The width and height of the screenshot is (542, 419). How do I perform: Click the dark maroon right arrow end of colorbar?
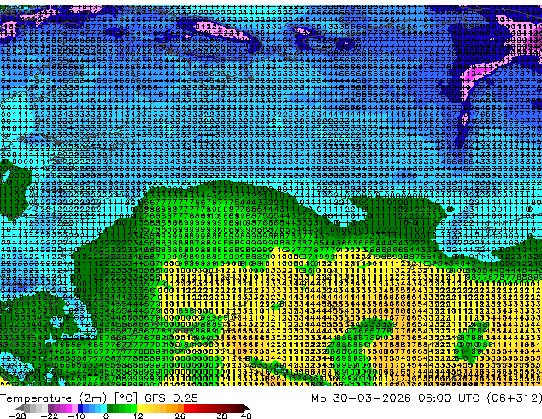246,408
